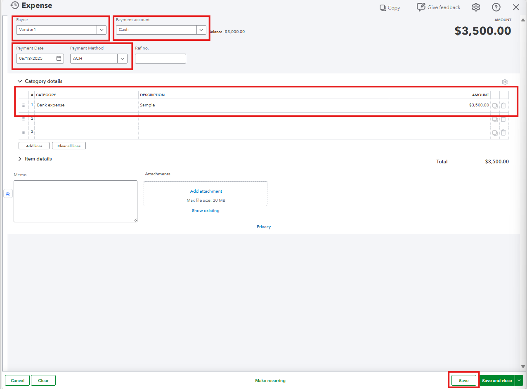The image size is (527, 389).
Task: Click the drag handle of line 1
Action: point(24,105)
